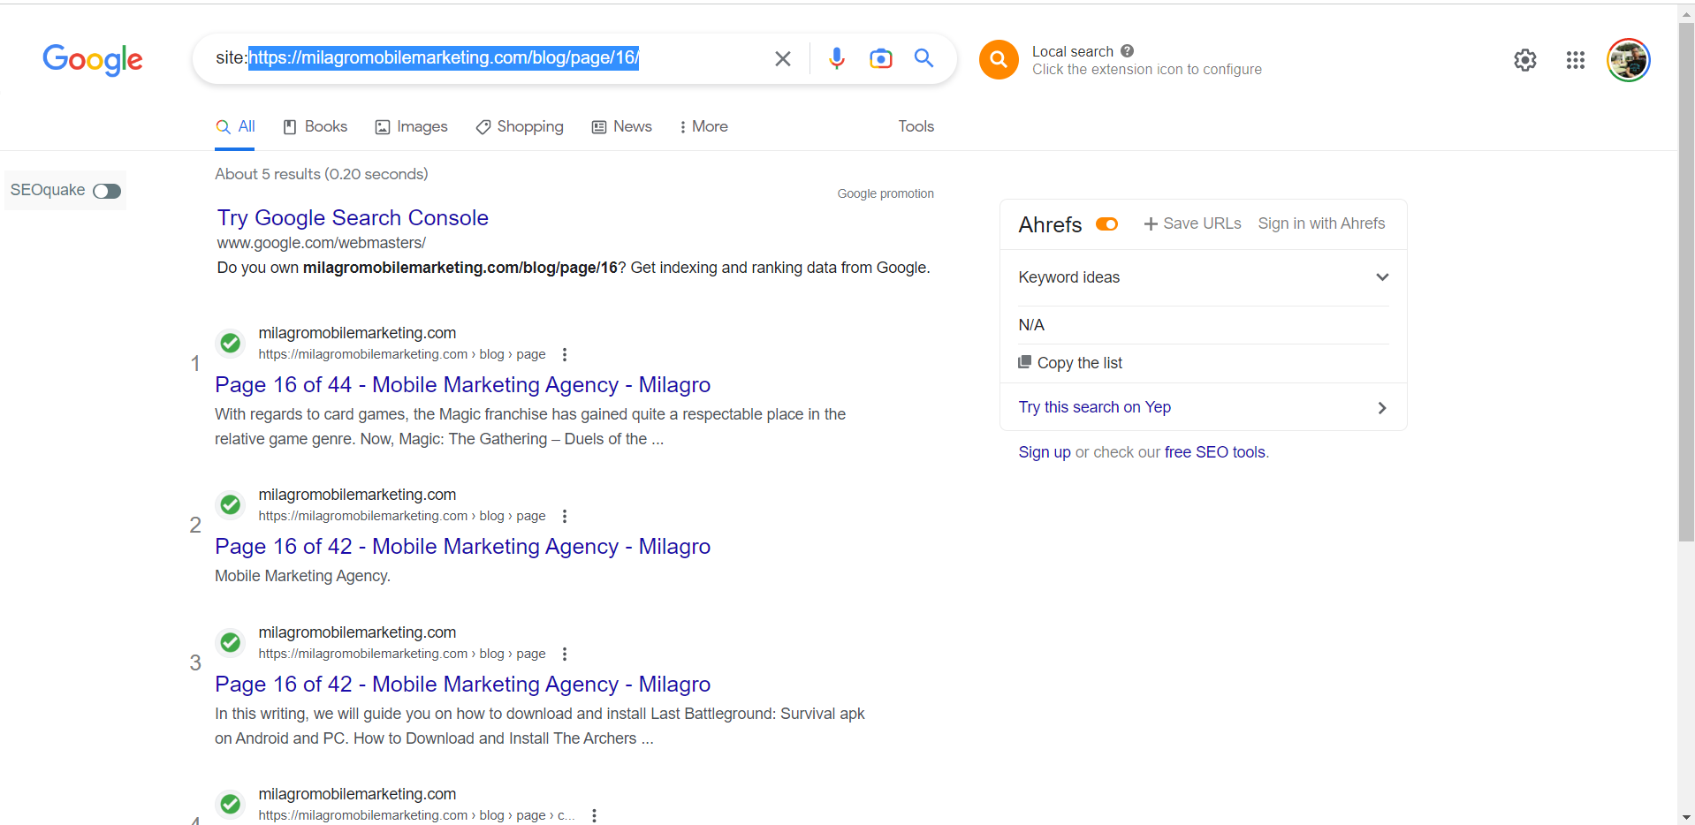Screen dimensions: 1695x825
Task: Open result 3 titled Page 16 of 42
Action: [x=462, y=684]
